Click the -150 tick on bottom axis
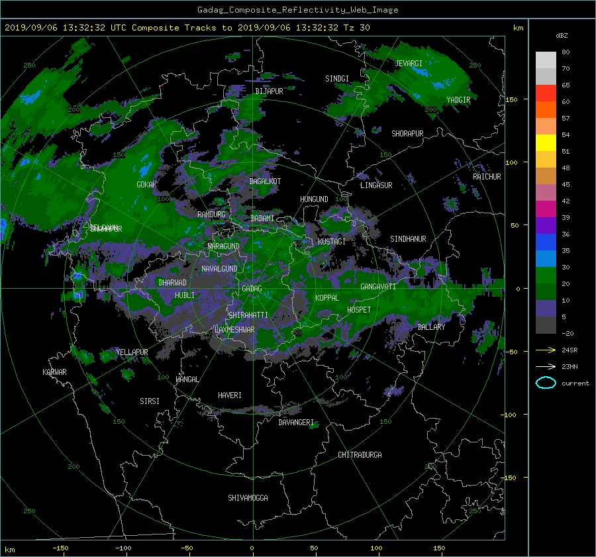 60,548
